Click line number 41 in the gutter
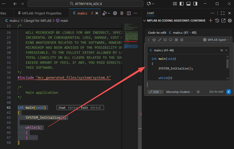Viewport: 234px width, 149px height. point(9,107)
